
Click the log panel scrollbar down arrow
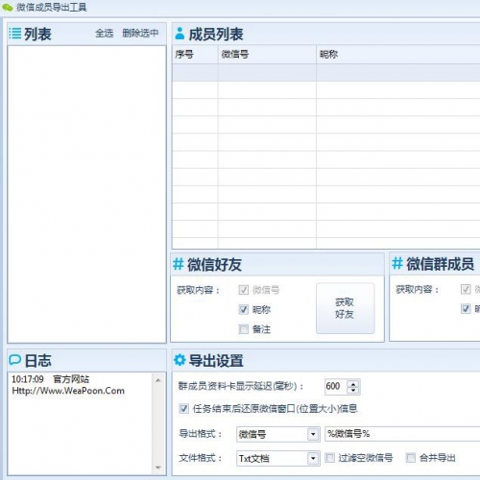[x=158, y=468]
